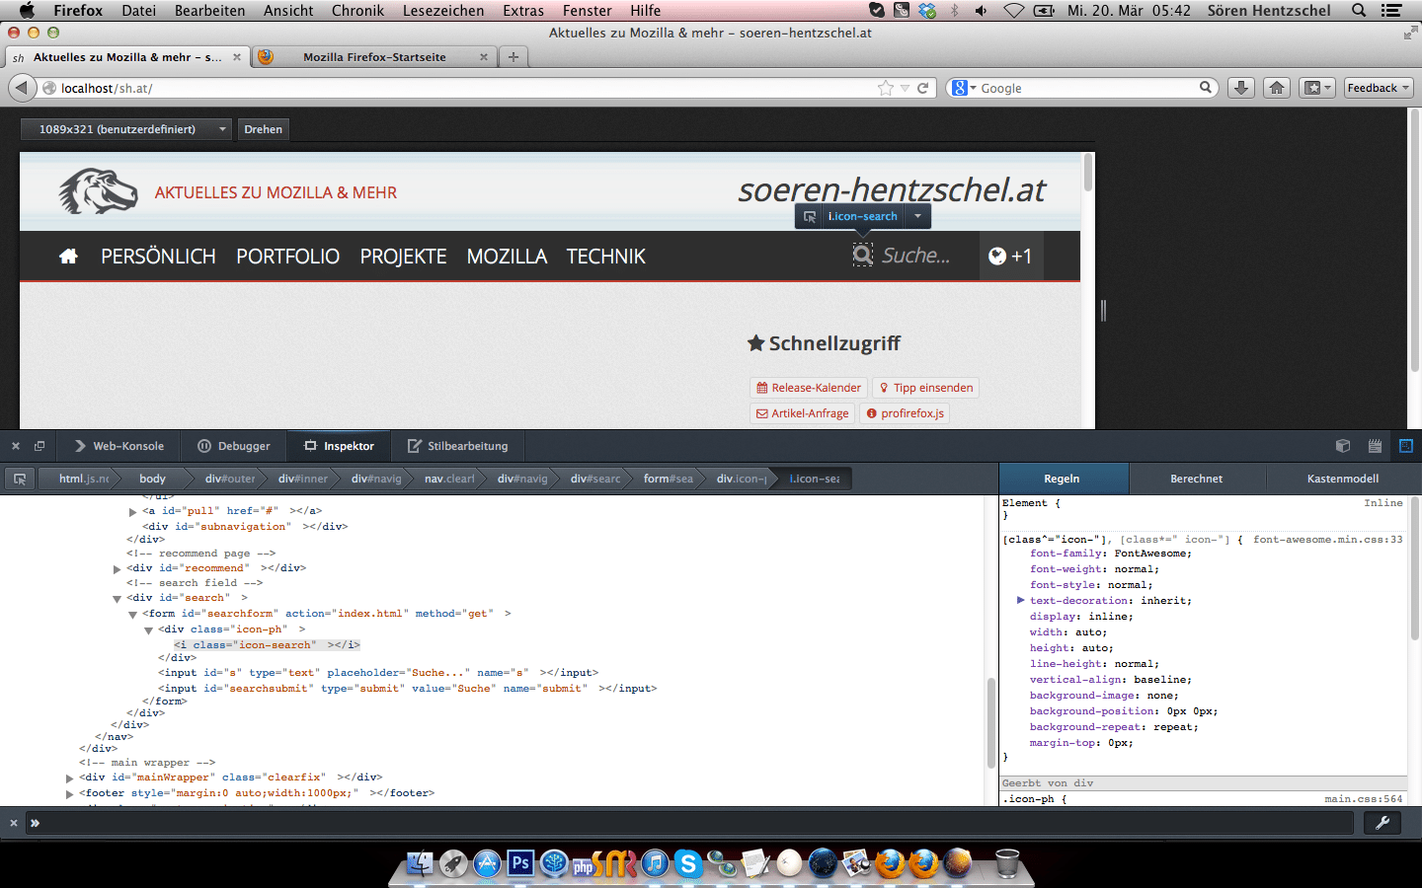Click the Downloads arrow toolbar icon

click(x=1241, y=88)
